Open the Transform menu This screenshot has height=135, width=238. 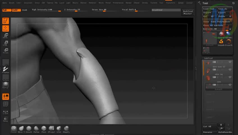pos(170,3)
